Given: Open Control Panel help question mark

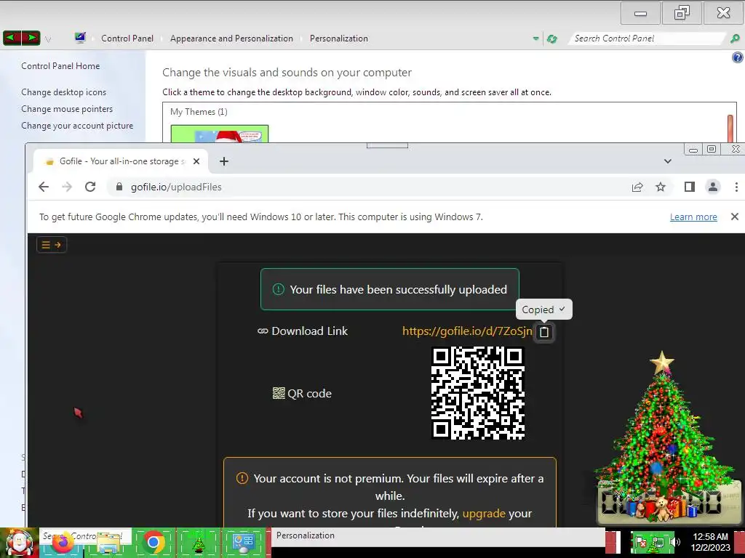Looking at the screenshot, I should [738, 58].
